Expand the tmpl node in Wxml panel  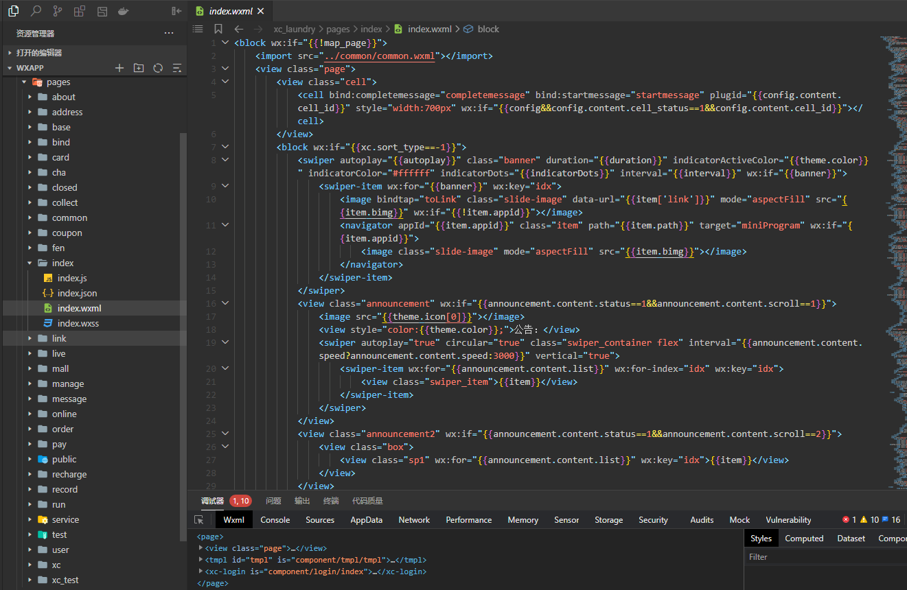pyautogui.click(x=200, y=560)
